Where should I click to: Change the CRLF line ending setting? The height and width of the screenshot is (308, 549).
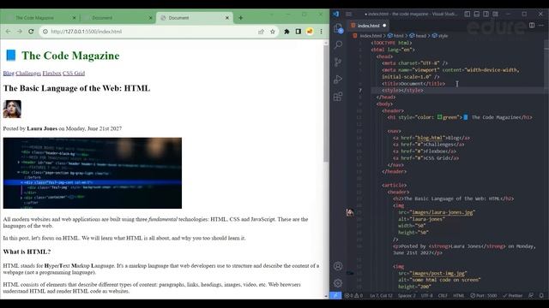click(x=443, y=295)
